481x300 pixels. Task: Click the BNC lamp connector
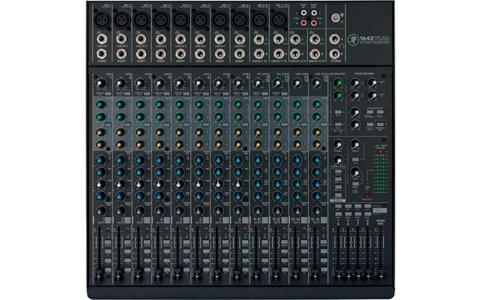point(335,18)
